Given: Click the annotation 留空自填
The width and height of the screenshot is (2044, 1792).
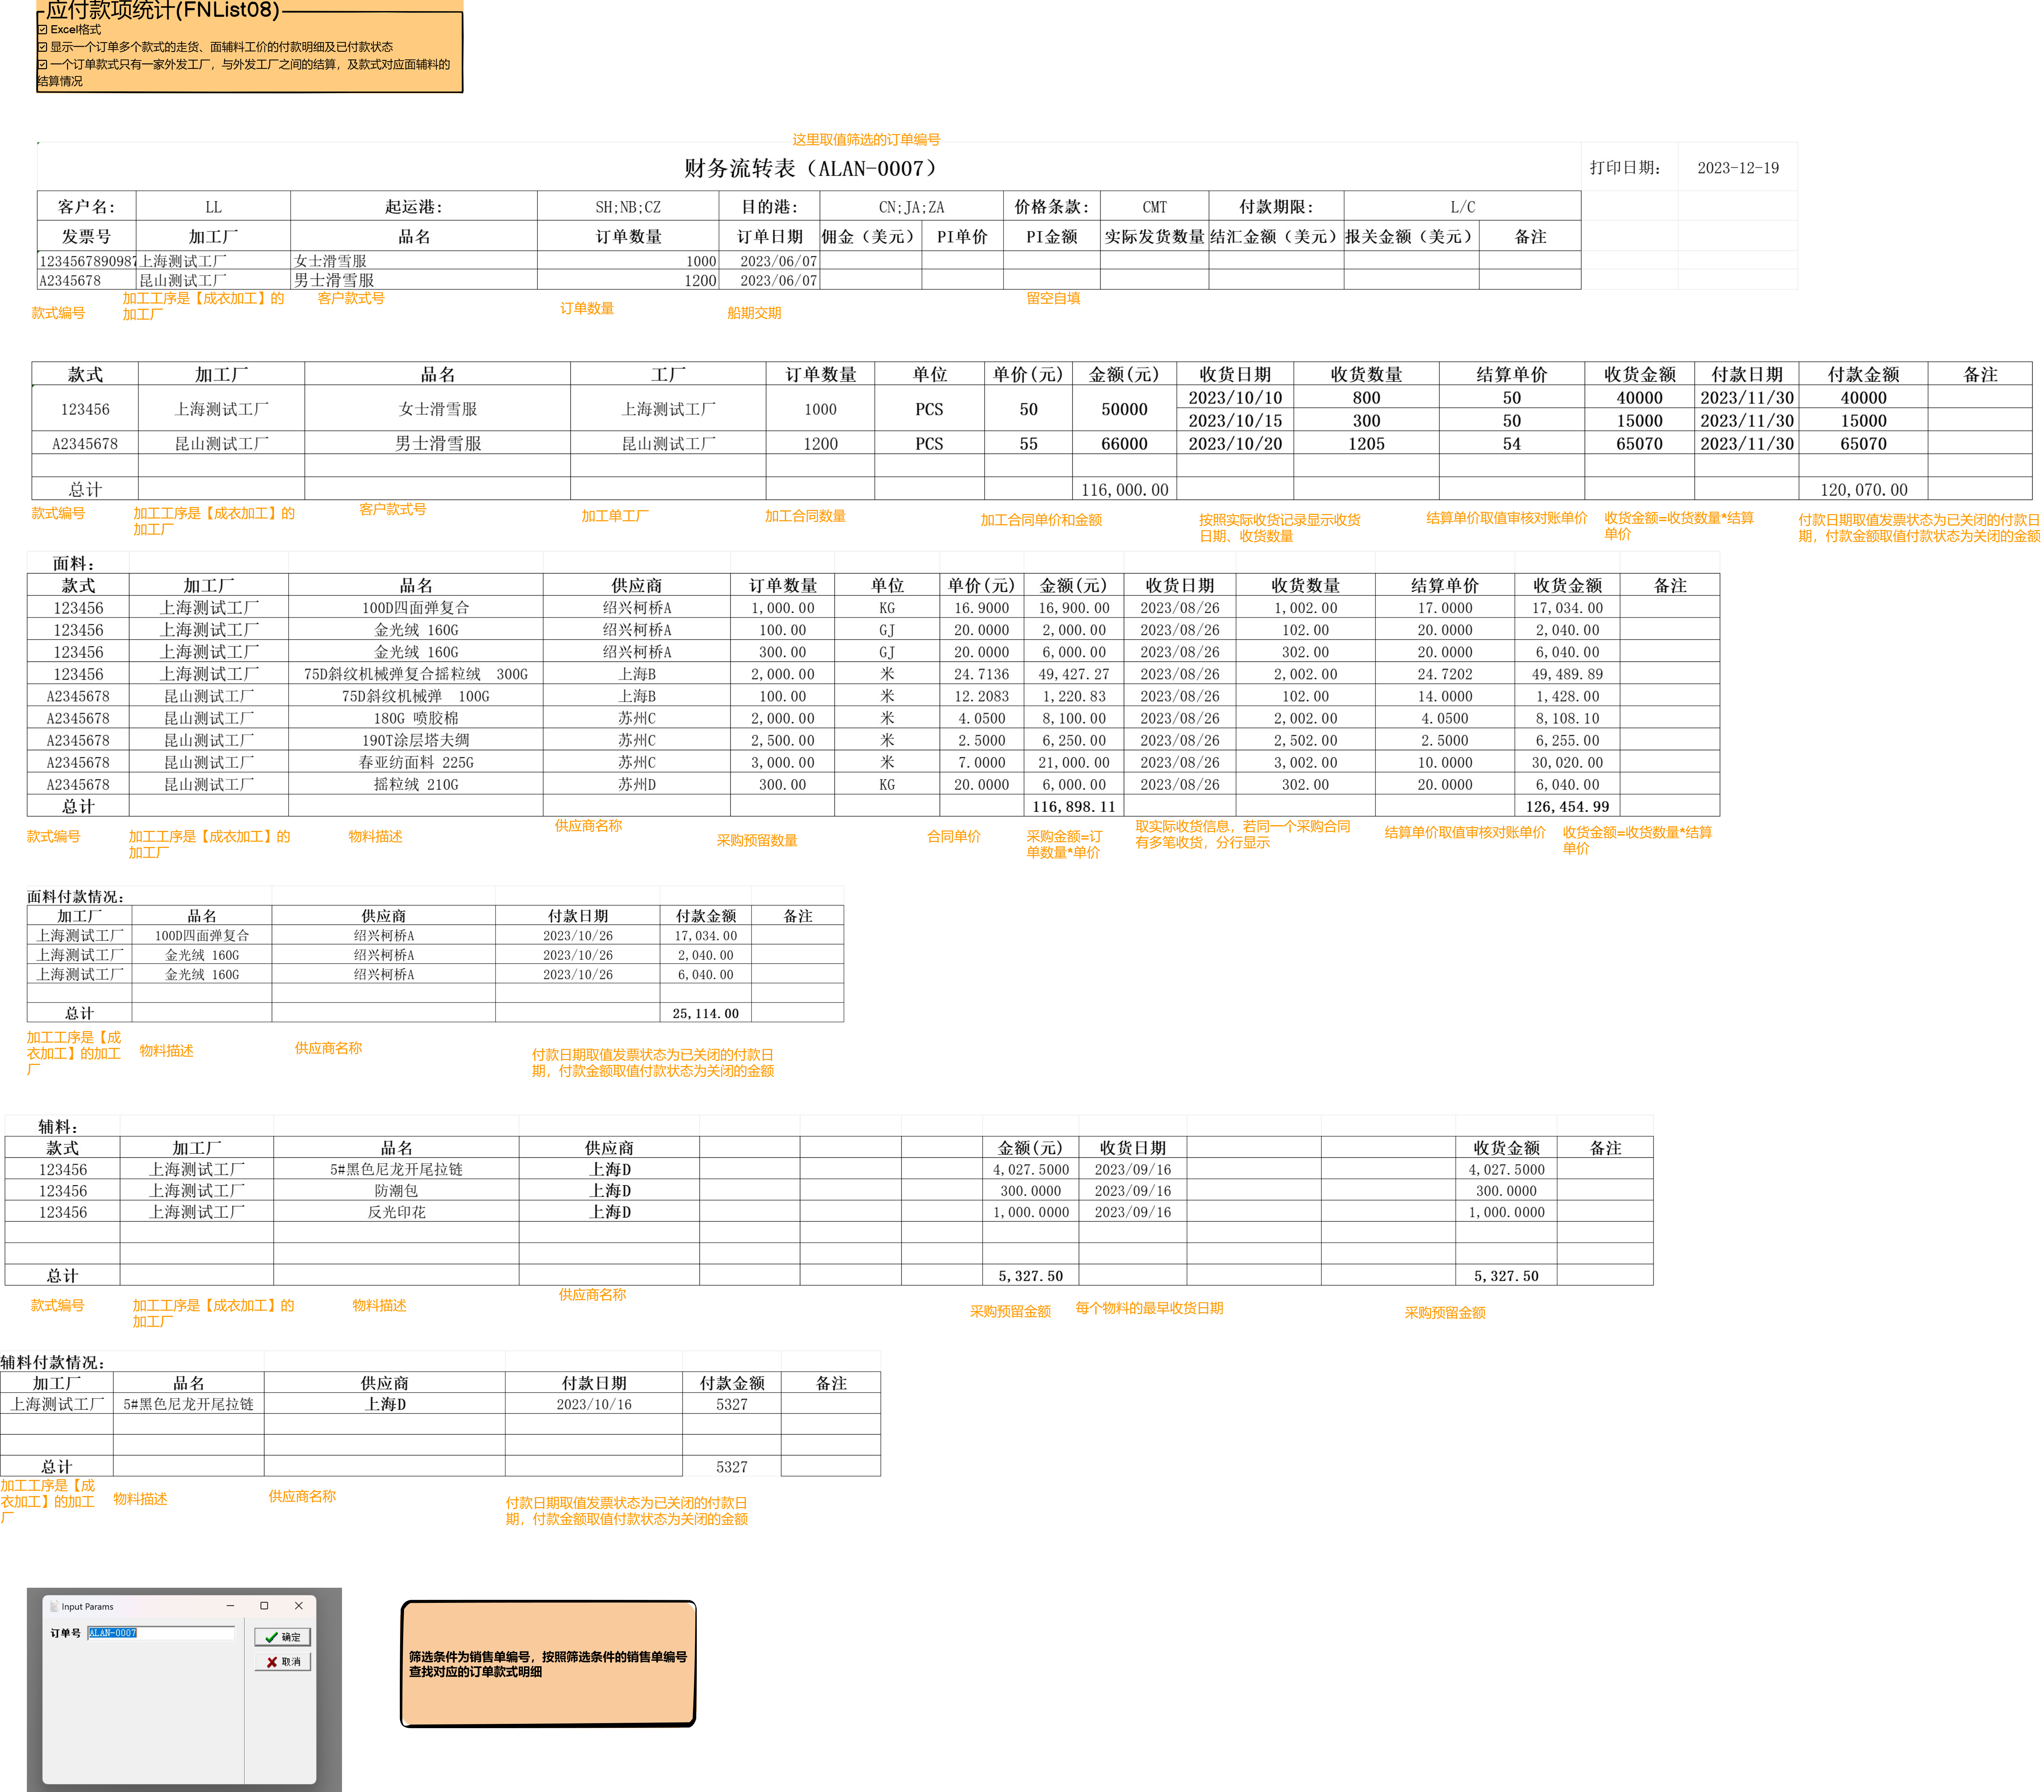Looking at the screenshot, I should 1053,298.
